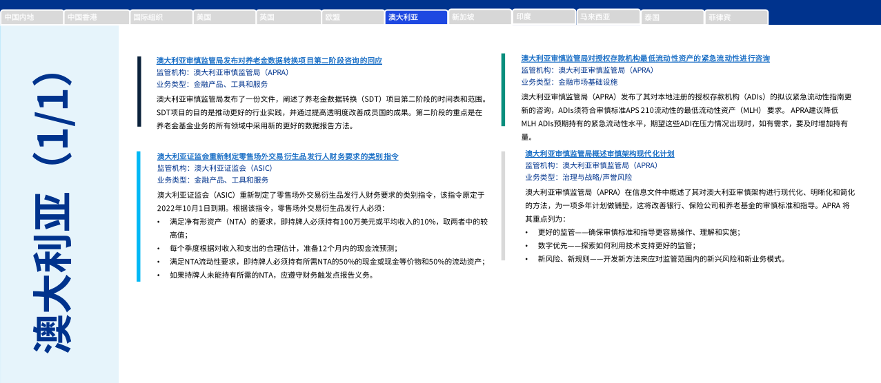Viewport: 881px width, 383px height.
Task: Open the 中国香港 tab
Action: coord(97,17)
